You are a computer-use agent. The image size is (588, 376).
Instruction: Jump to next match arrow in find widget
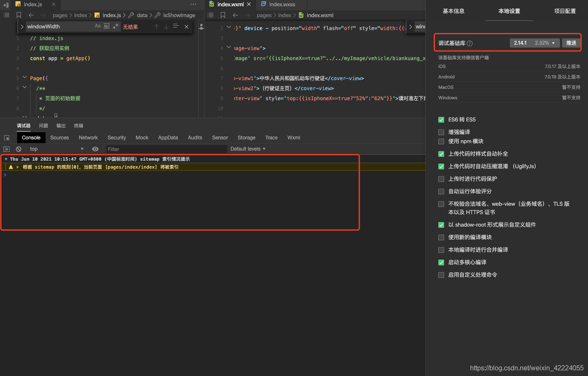point(166,26)
